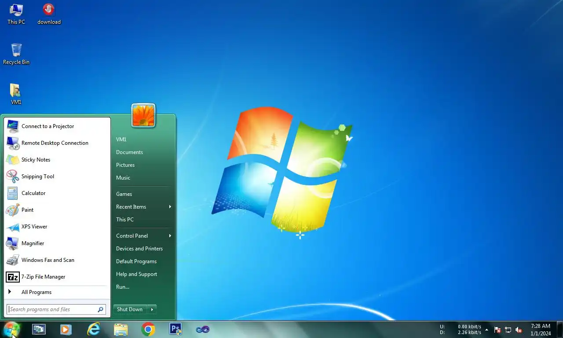Expand the Recent Items submenu

[x=143, y=207]
